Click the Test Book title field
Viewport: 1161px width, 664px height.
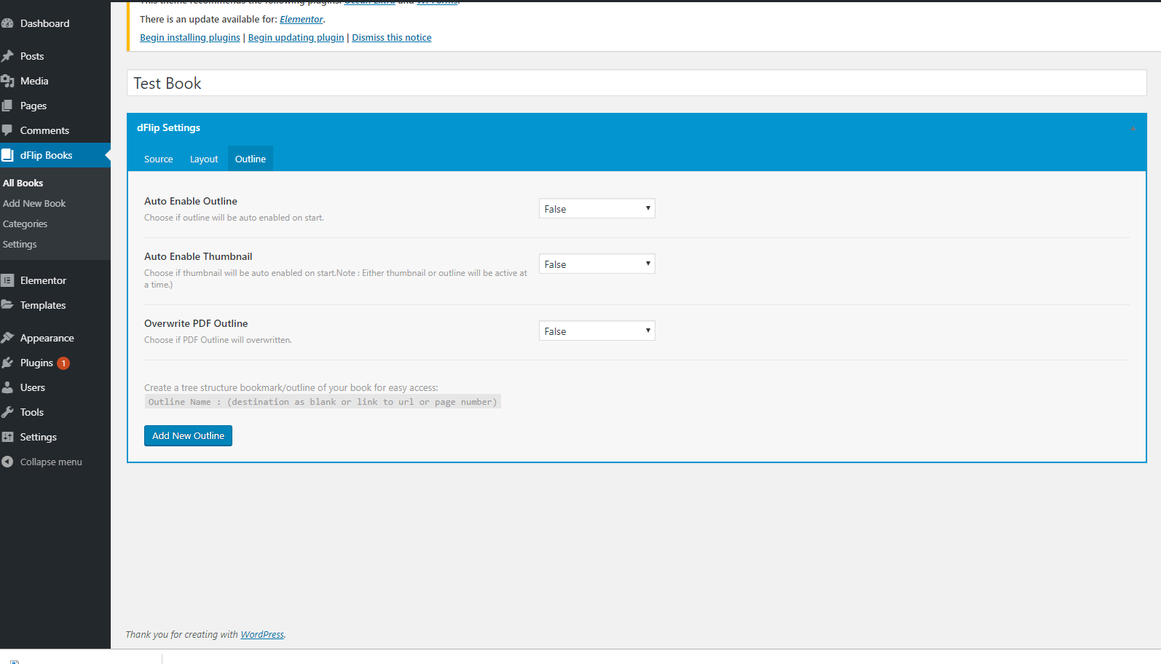637,83
